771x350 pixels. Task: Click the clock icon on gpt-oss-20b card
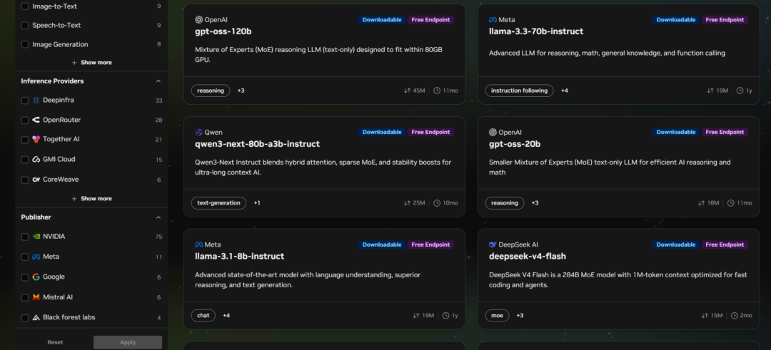point(731,203)
